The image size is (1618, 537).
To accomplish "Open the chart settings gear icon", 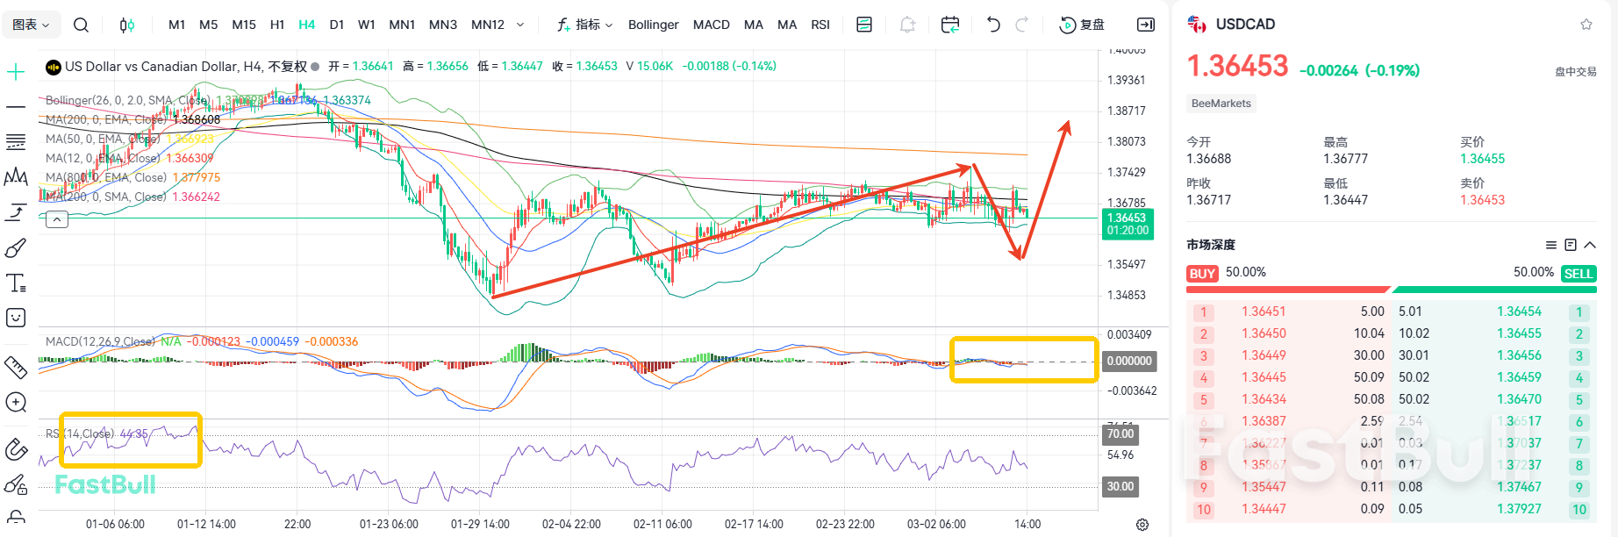I will coord(1142,525).
